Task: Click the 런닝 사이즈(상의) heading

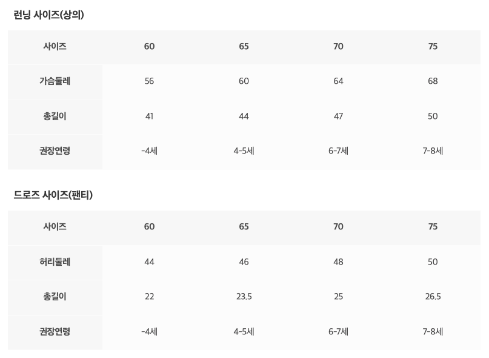Action: pos(48,15)
